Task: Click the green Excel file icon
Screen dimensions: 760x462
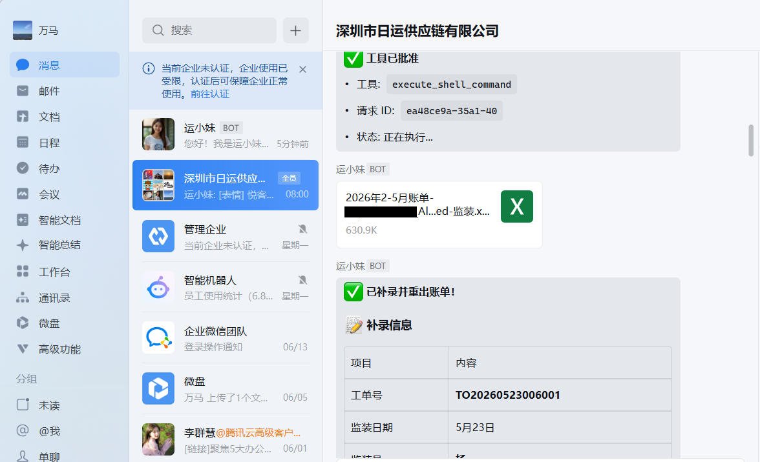Action: (x=517, y=206)
